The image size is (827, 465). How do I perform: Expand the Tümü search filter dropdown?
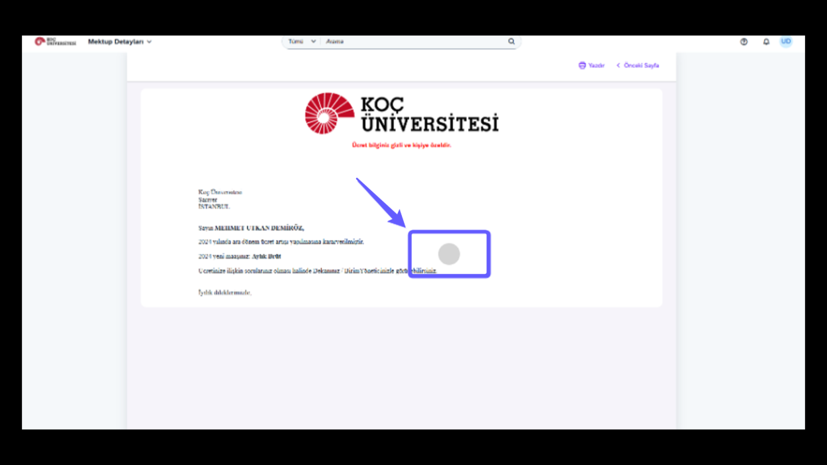(302, 42)
